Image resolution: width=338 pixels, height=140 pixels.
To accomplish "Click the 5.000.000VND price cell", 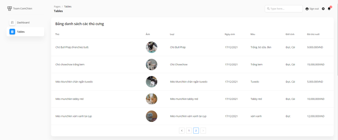I will 315,82.
